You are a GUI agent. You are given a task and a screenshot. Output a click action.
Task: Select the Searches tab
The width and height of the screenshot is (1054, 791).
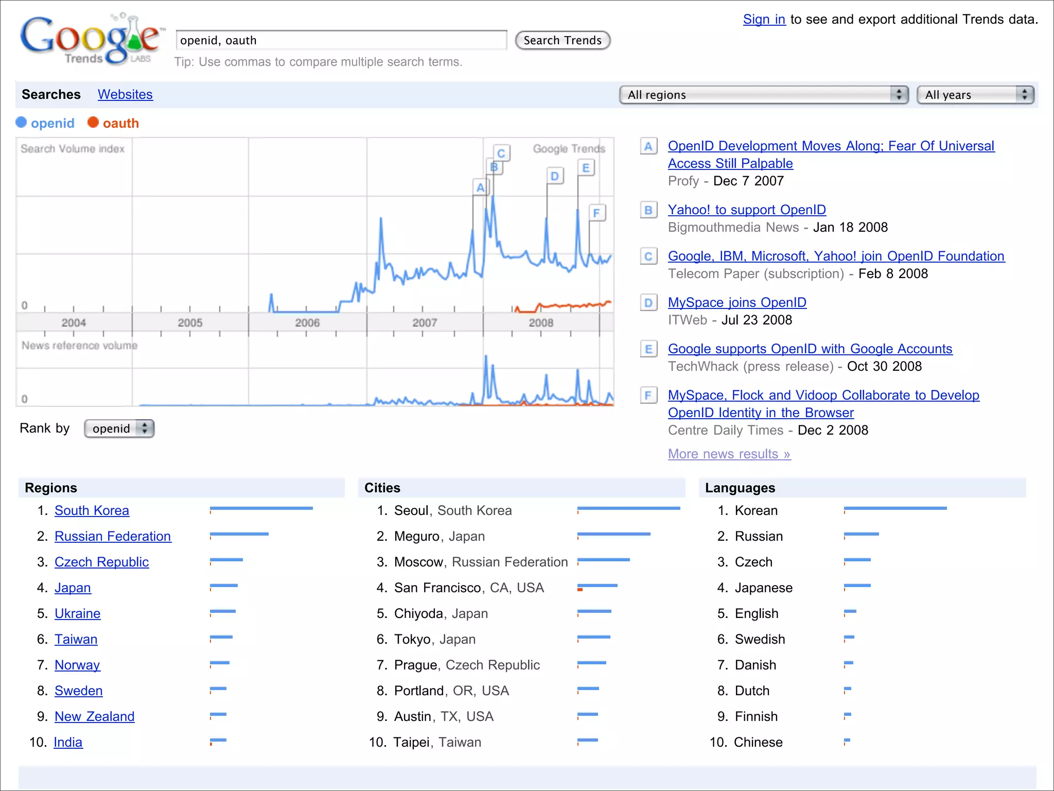[51, 95]
